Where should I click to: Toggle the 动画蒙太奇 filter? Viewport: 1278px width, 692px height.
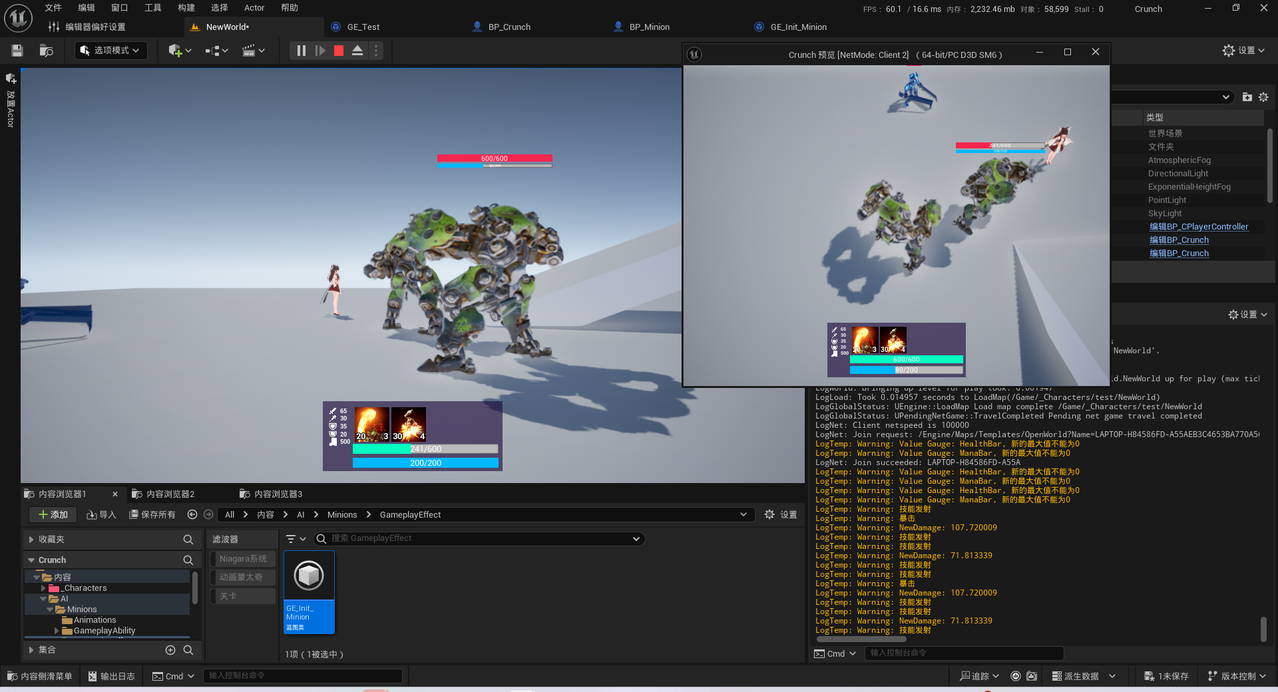coord(243,578)
